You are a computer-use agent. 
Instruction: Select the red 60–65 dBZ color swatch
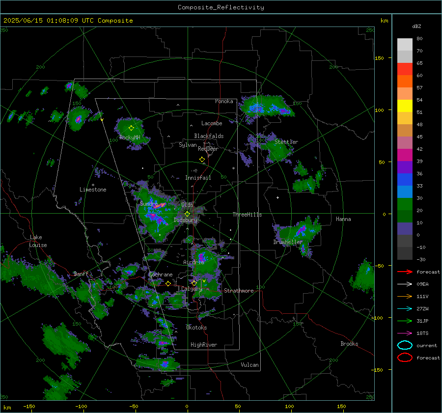405,69
